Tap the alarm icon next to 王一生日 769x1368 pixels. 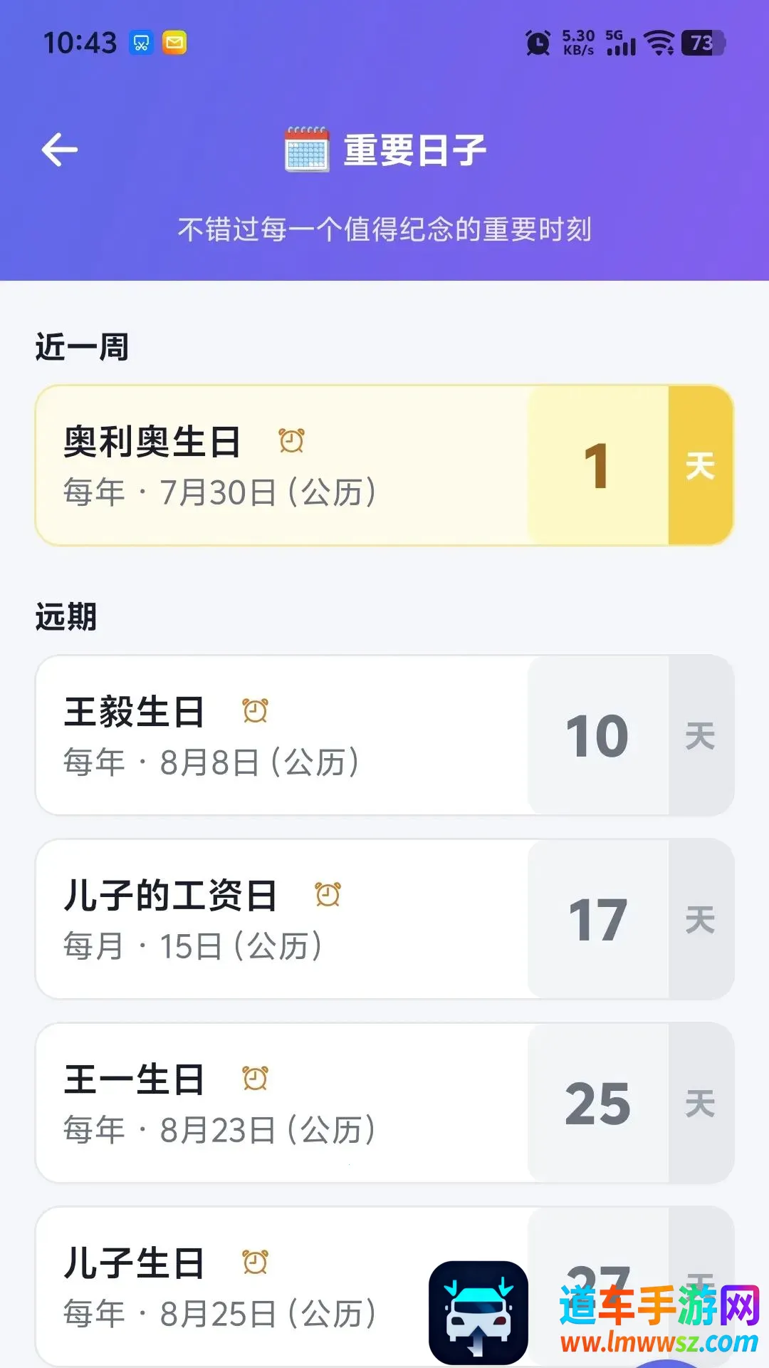point(255,1078)
